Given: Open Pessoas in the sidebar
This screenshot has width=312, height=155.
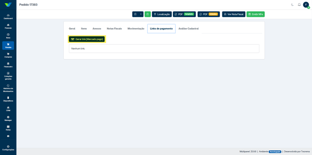Looking at the screenshot, I should pos(8,26).
